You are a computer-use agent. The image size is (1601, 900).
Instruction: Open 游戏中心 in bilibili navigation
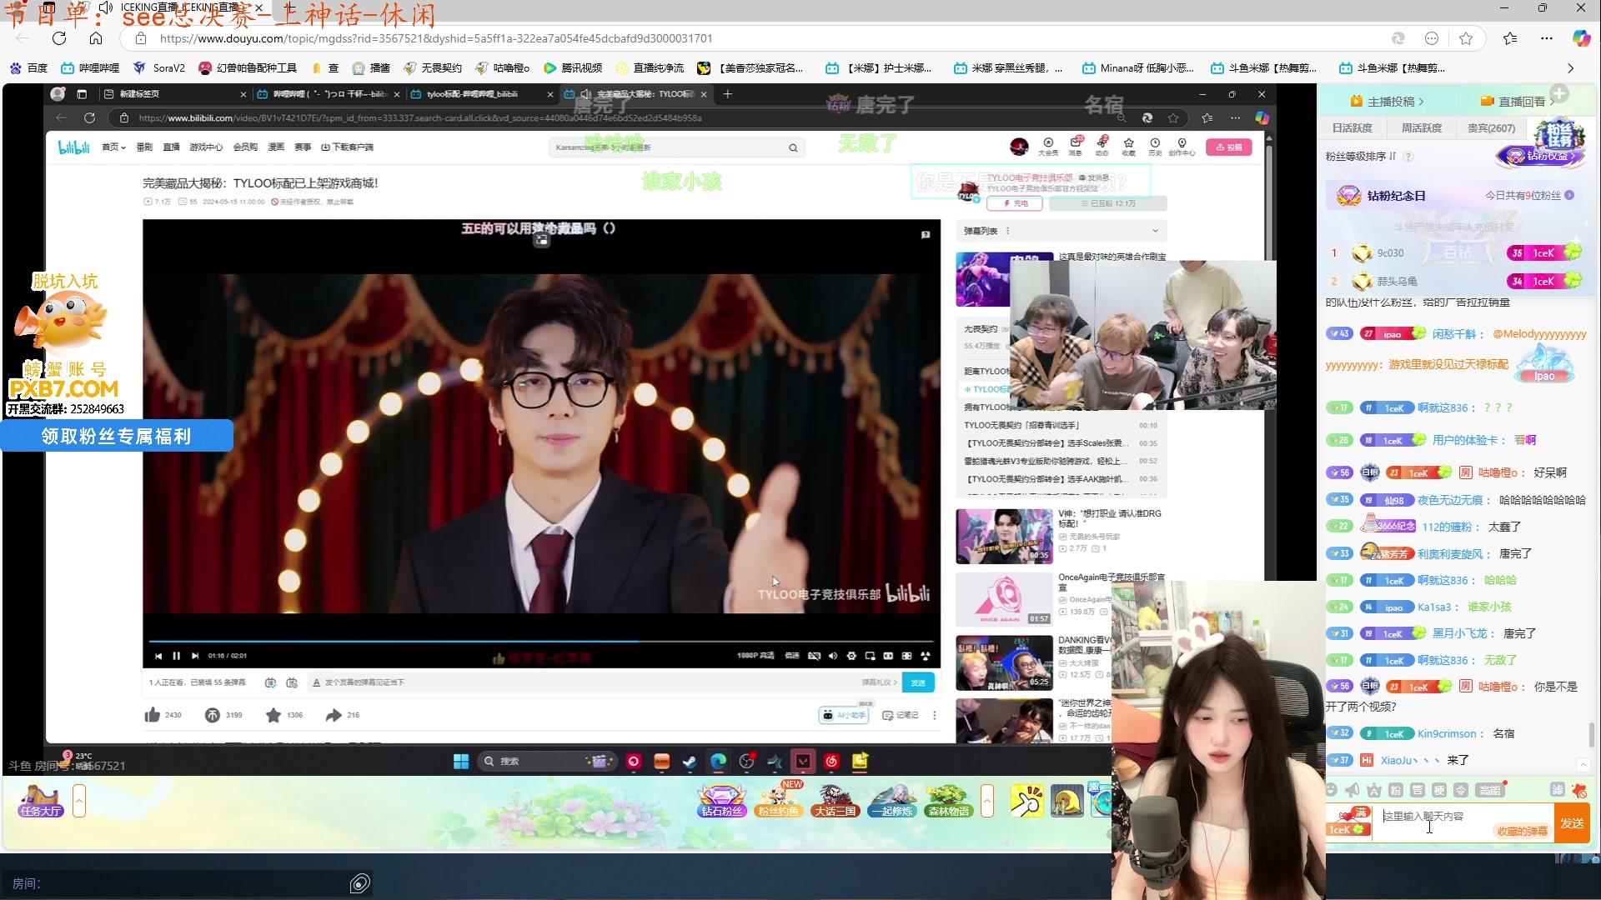click(x=205, y=147)
